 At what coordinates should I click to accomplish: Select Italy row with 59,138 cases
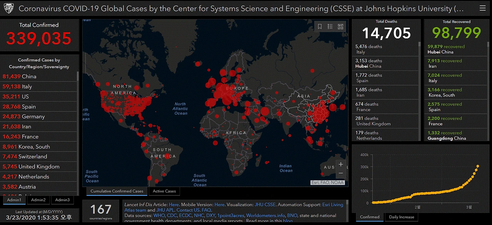point(39,86)
